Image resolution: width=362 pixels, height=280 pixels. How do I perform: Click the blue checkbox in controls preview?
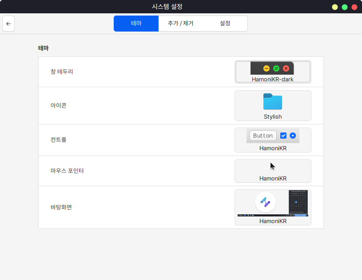(283, 136)
